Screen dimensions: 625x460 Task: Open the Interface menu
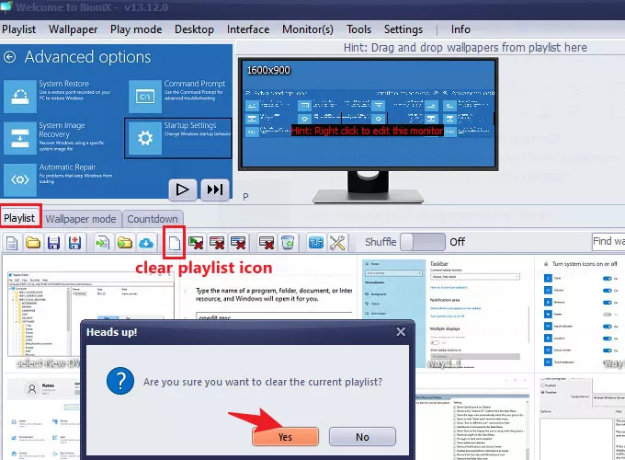click(248, 29)
